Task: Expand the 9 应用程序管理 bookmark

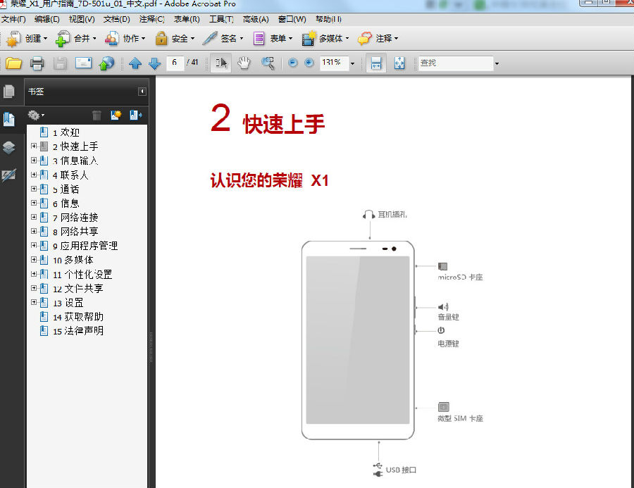Action: (x=34, y=246)
